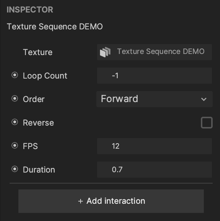Click the Texture Sequence DEMO title
220x221 pixels.
tap(55, 26)
